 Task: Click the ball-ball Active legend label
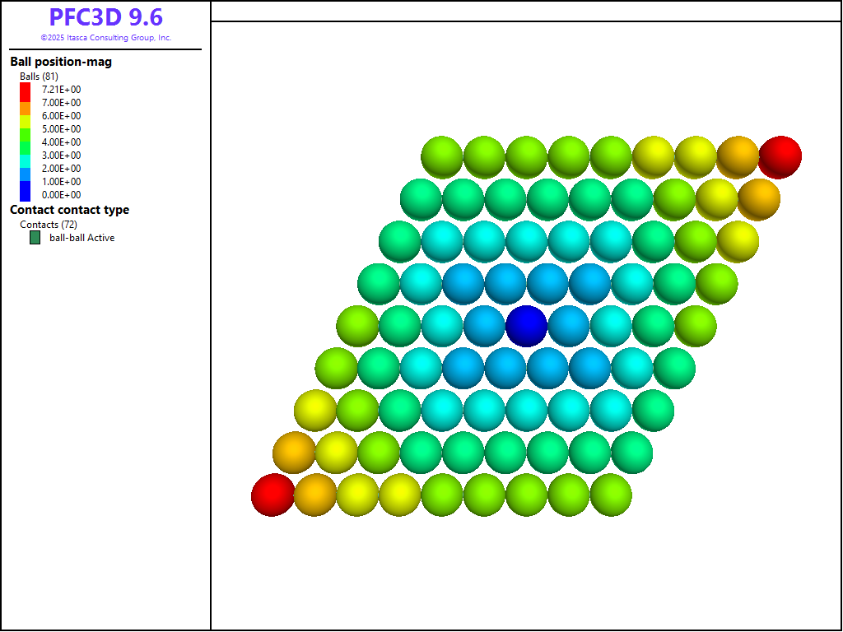point(82,238)
